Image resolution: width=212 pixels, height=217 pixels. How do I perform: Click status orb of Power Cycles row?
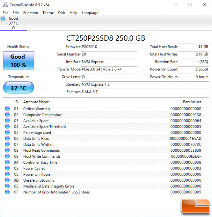pos(7,168)
